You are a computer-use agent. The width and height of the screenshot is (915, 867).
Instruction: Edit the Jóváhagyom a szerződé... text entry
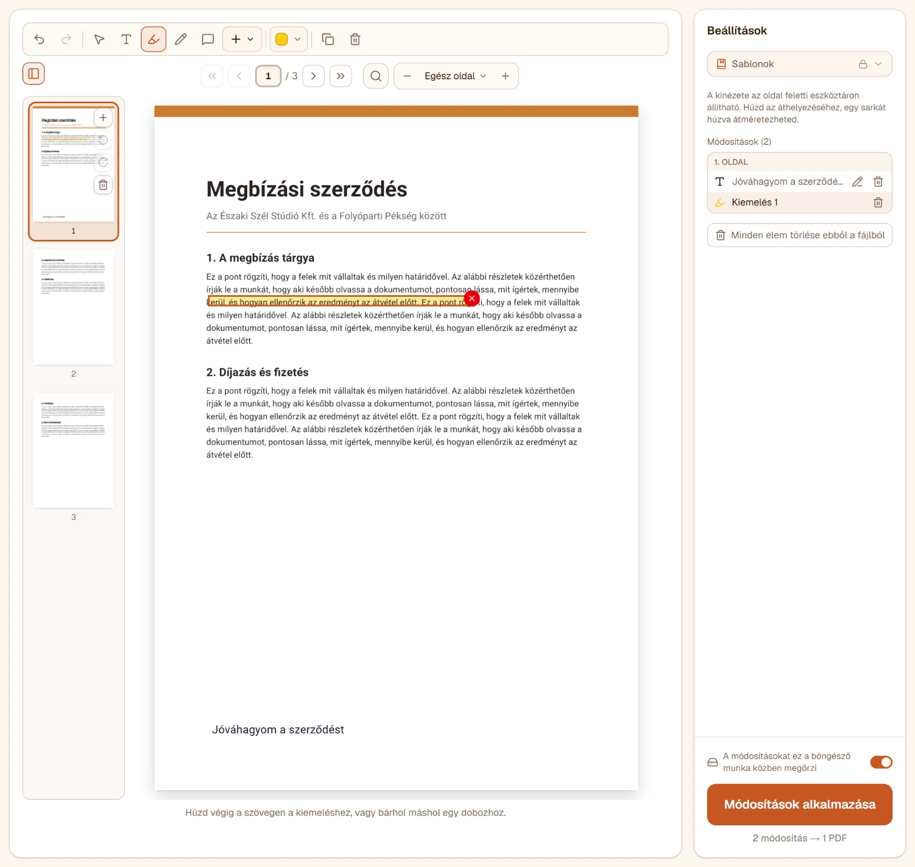tap(858, 181)
